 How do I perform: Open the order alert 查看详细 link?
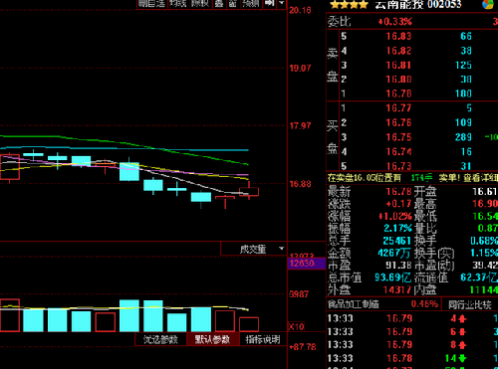pos(480,178)
